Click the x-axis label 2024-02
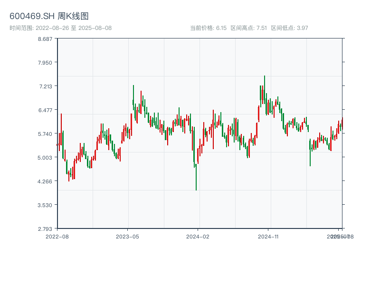380x285 pixels. pyautogui.click(x=198, y=237)
